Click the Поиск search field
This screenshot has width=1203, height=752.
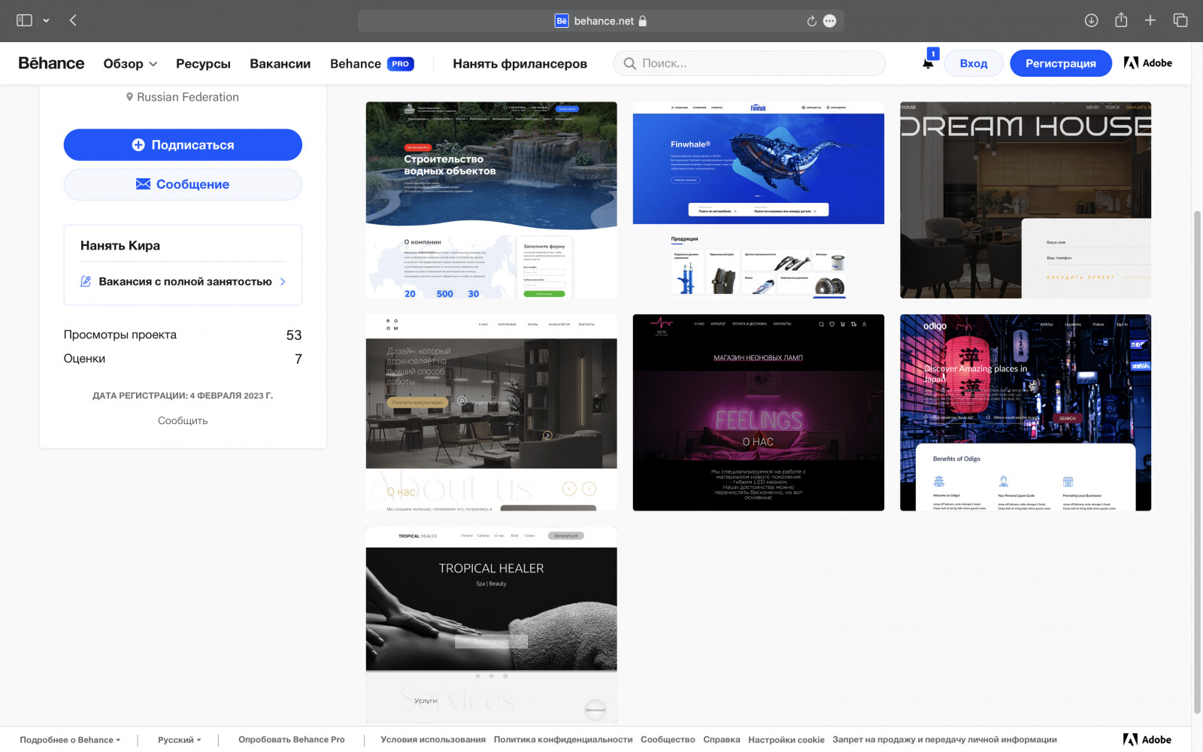point(749,63)
